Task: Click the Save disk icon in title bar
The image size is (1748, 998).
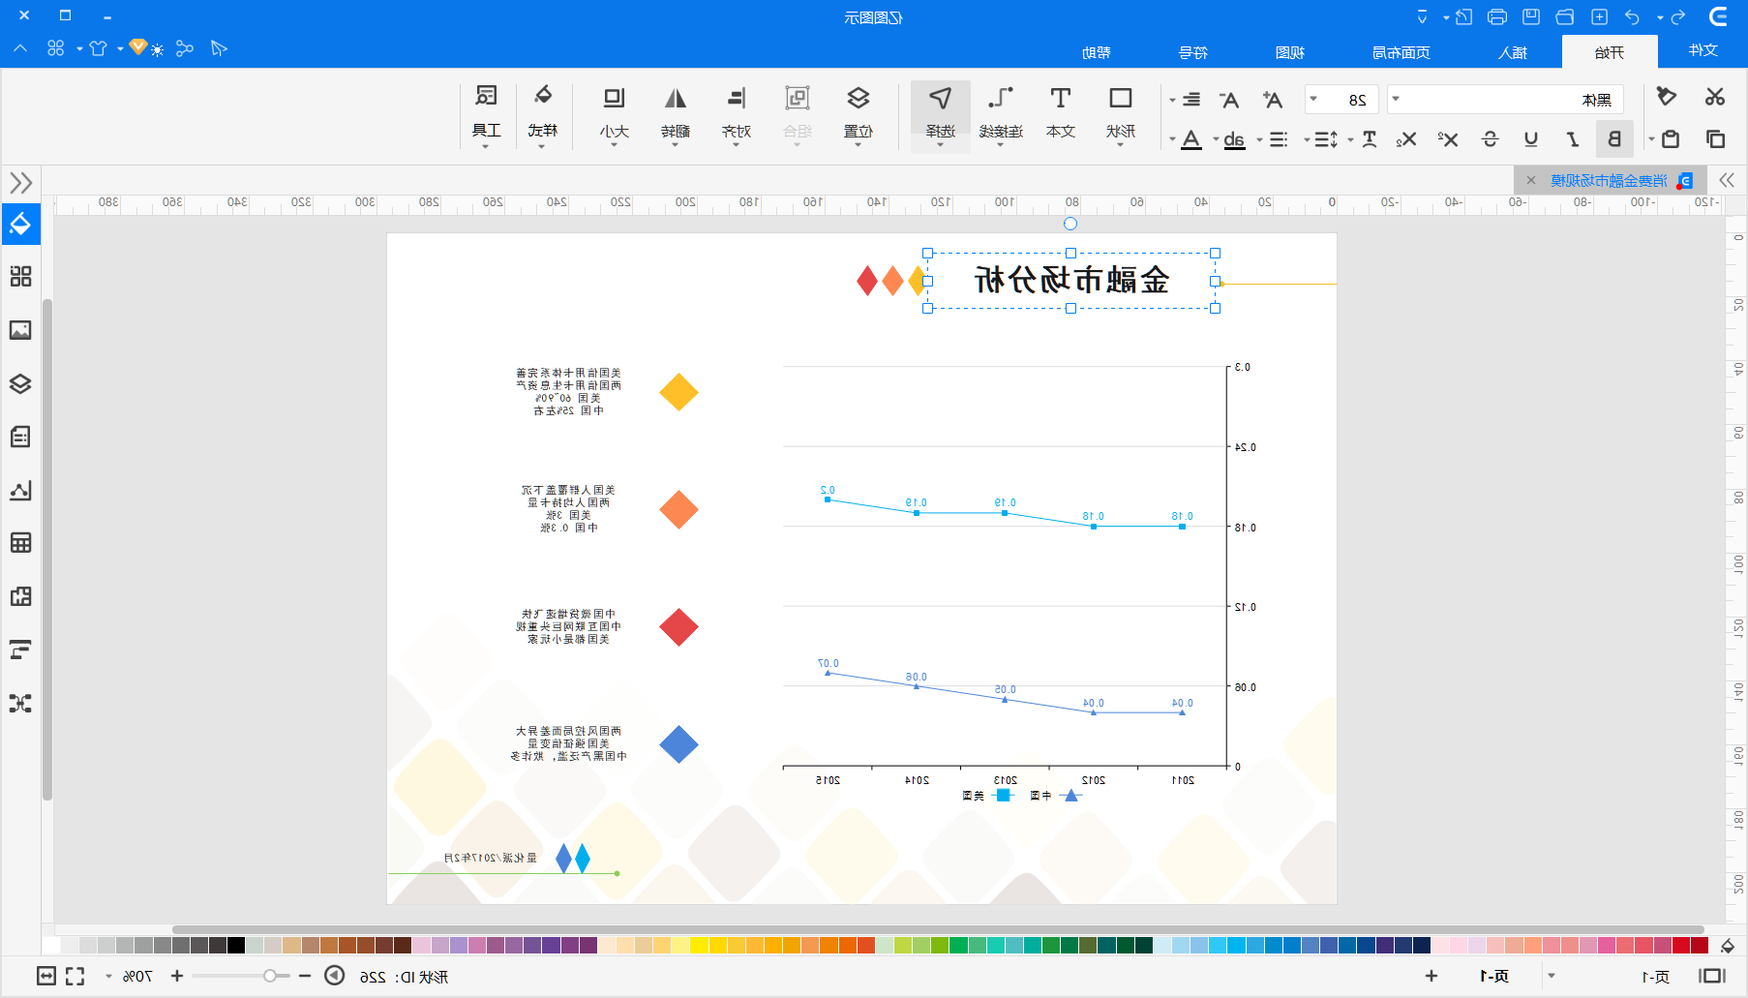Action: pos(1531,16)
